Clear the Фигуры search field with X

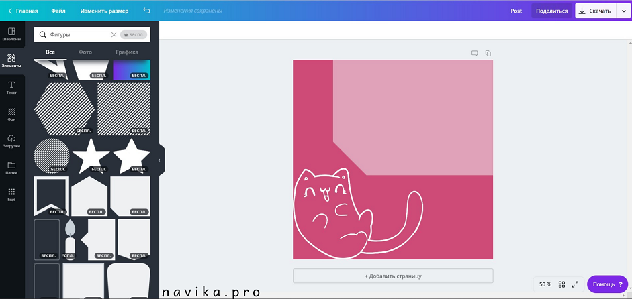[x=114, y=34]
